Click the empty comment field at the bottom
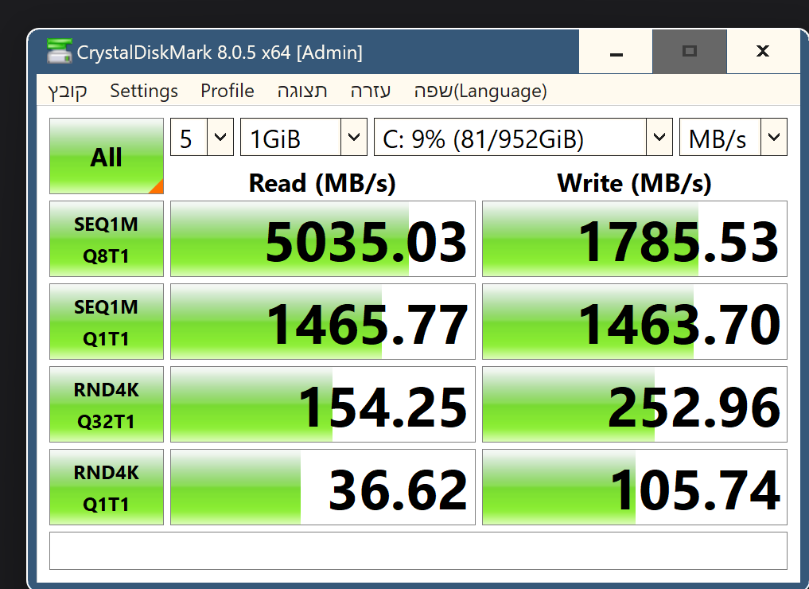809x589 pixels. (x=418, y=551)
